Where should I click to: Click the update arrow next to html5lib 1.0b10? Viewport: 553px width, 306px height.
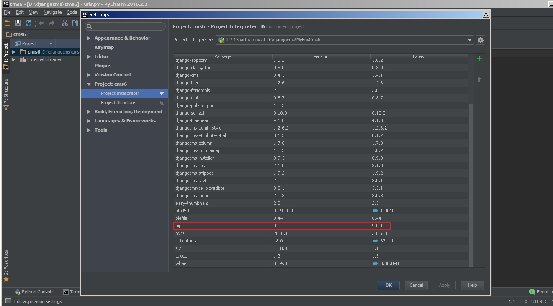coord(375,211)
